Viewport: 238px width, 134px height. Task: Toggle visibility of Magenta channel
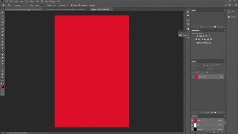(192, 130)
